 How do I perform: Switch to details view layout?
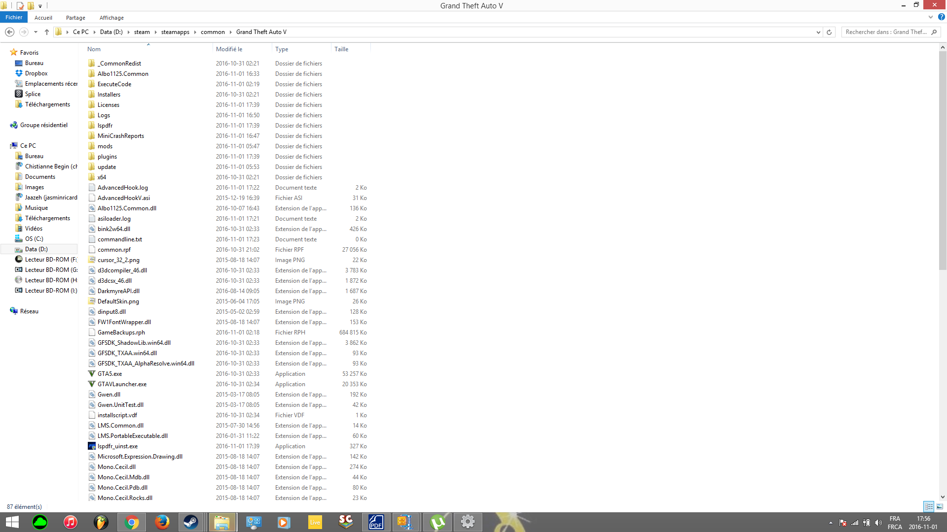(929, 506)
